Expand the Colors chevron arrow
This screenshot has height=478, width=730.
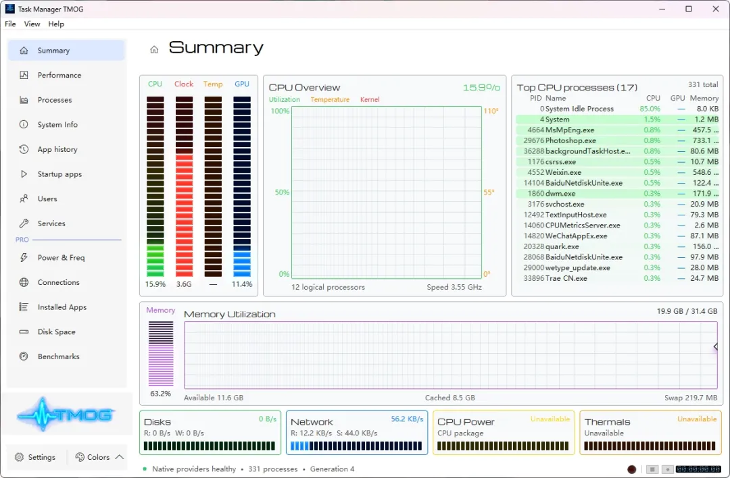pyautogui.click(x=119, y=456)
